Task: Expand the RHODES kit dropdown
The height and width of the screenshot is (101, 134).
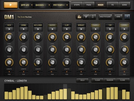Action: pos(43,5)
